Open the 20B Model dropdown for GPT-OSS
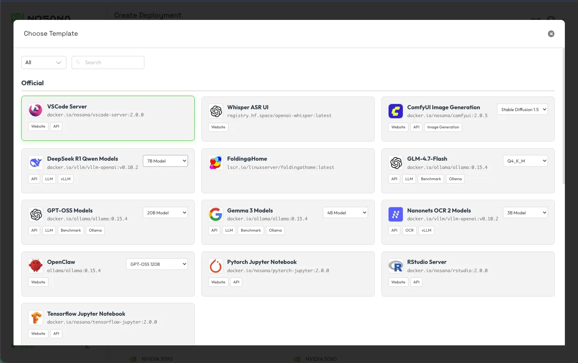 [x=165, y=212]
